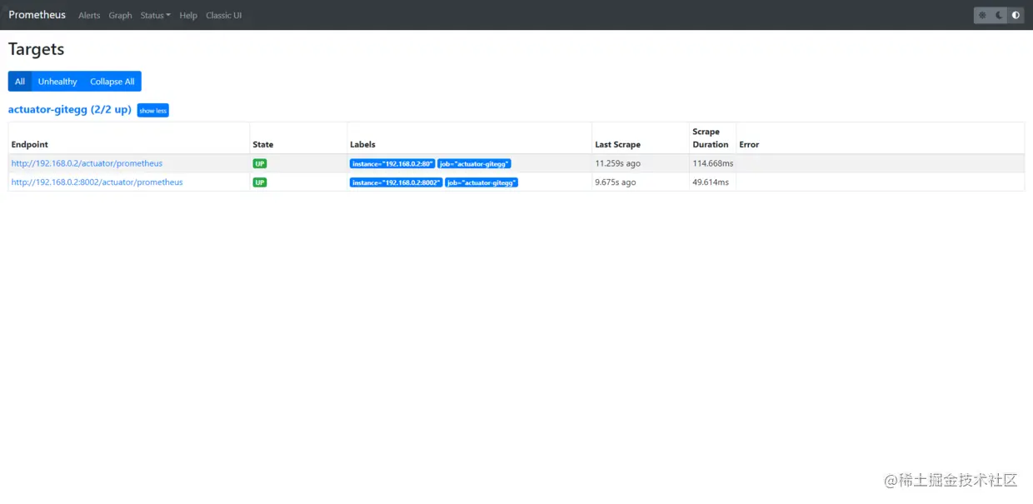Screen dimensions: 1033x504
Task: Switch to dark theme moon icon
Action: click(x=999, y=15)
